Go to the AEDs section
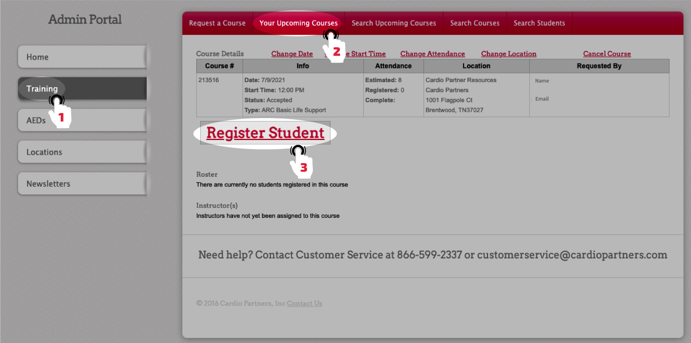 pyautogui.click(x=35, y=120)
